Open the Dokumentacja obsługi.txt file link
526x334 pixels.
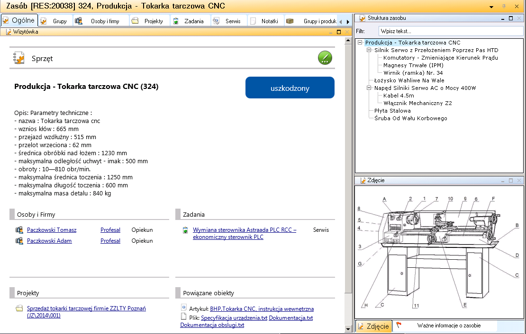(212, 325)
